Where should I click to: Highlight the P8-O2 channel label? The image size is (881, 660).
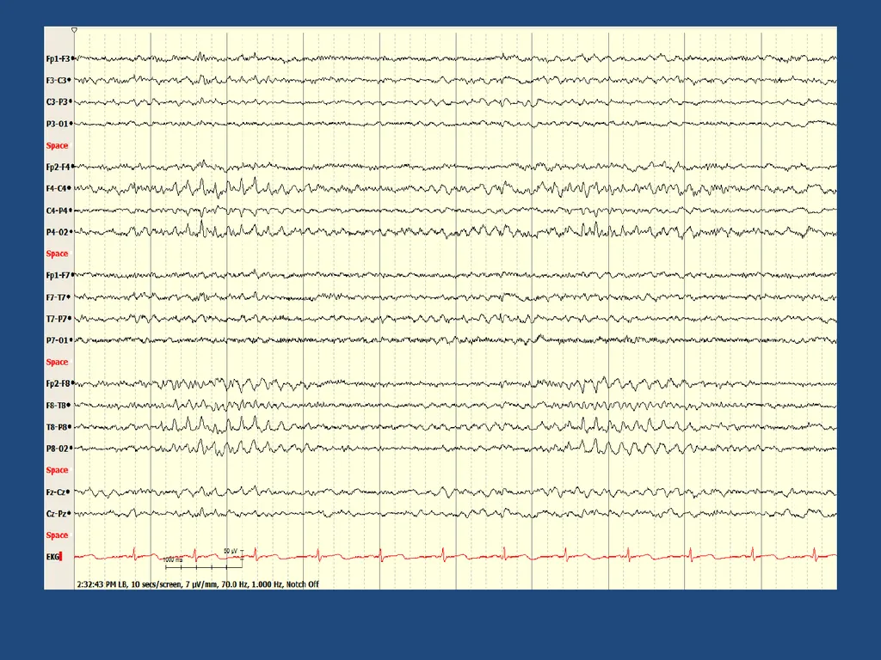(x=57, y=449)
